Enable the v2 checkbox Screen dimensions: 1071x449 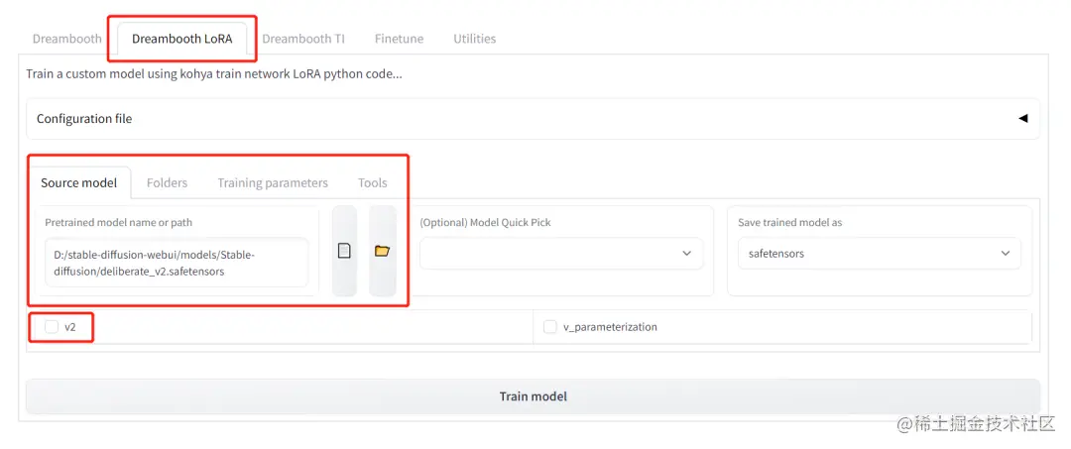point(52,327)
